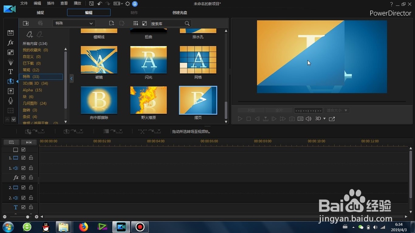Screen dimensions: 415x233
Task: Click the preview volume speaker icon
Action: tap(309, 119)
